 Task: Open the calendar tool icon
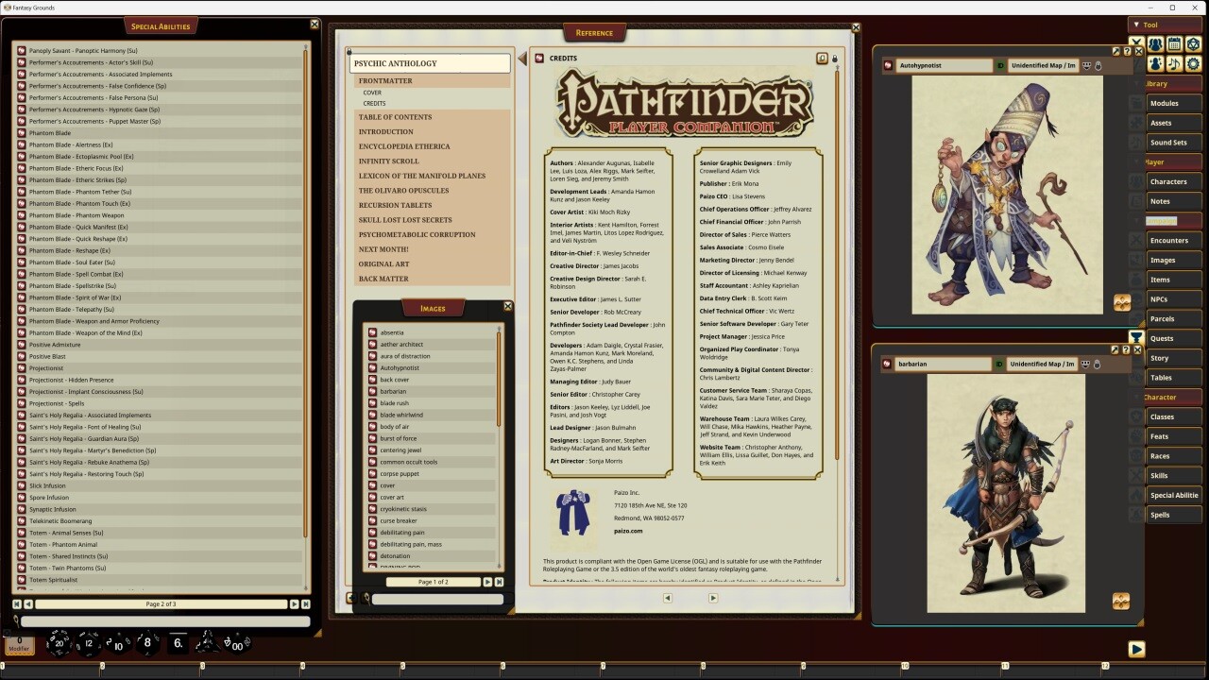point(1174,44)
